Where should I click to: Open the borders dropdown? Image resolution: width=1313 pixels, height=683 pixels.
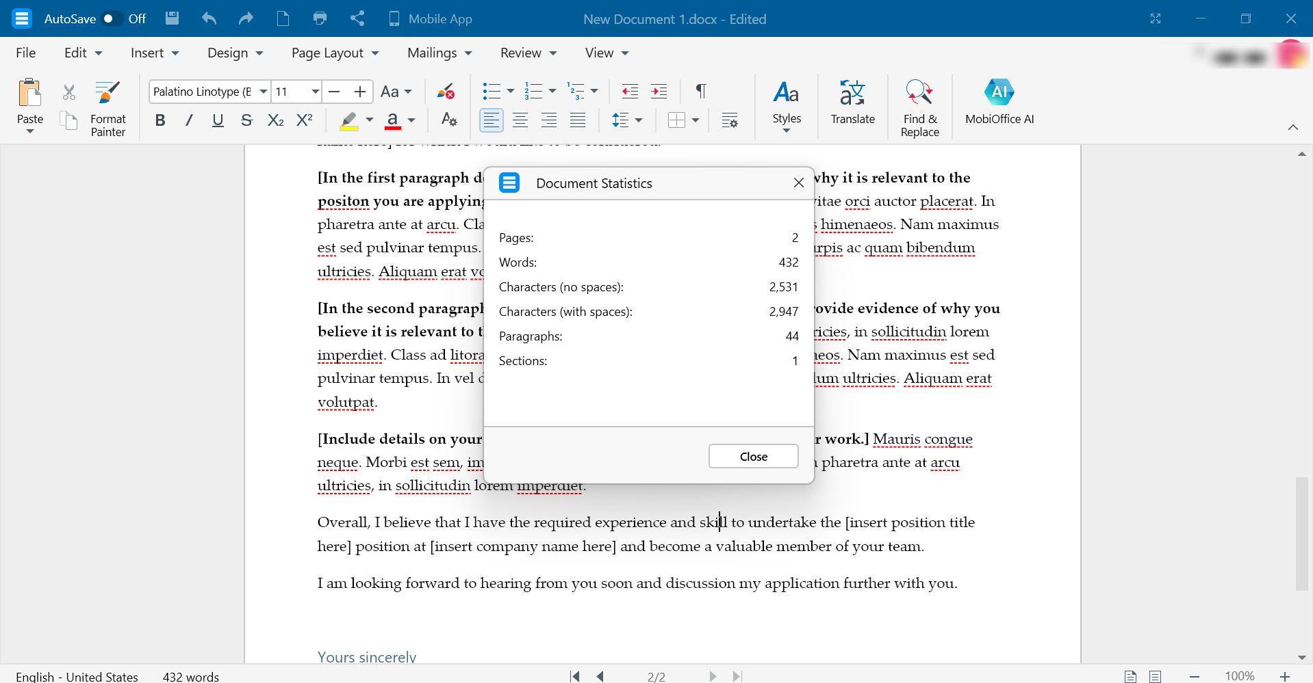tap(684, 120)
